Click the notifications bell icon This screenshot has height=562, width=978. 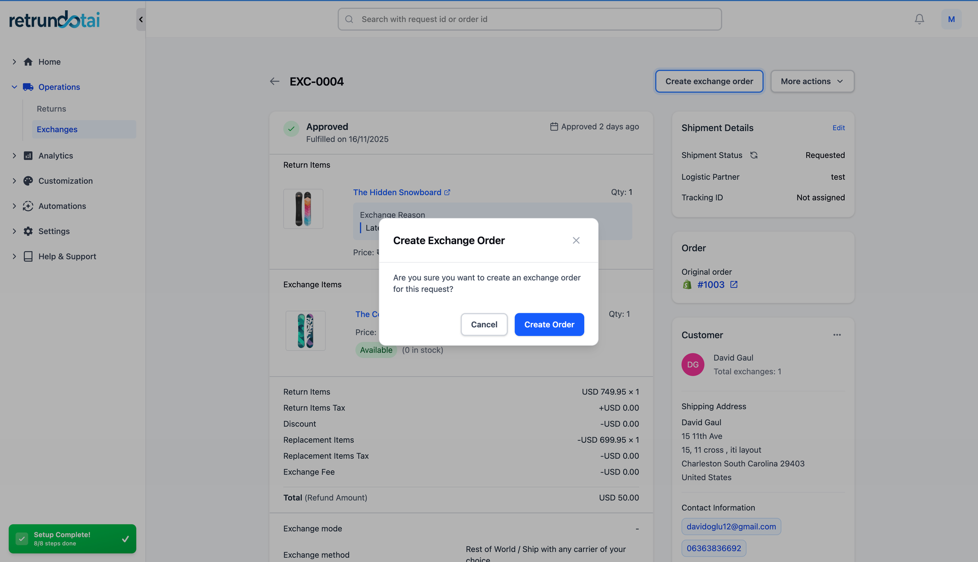coord(919,19)
